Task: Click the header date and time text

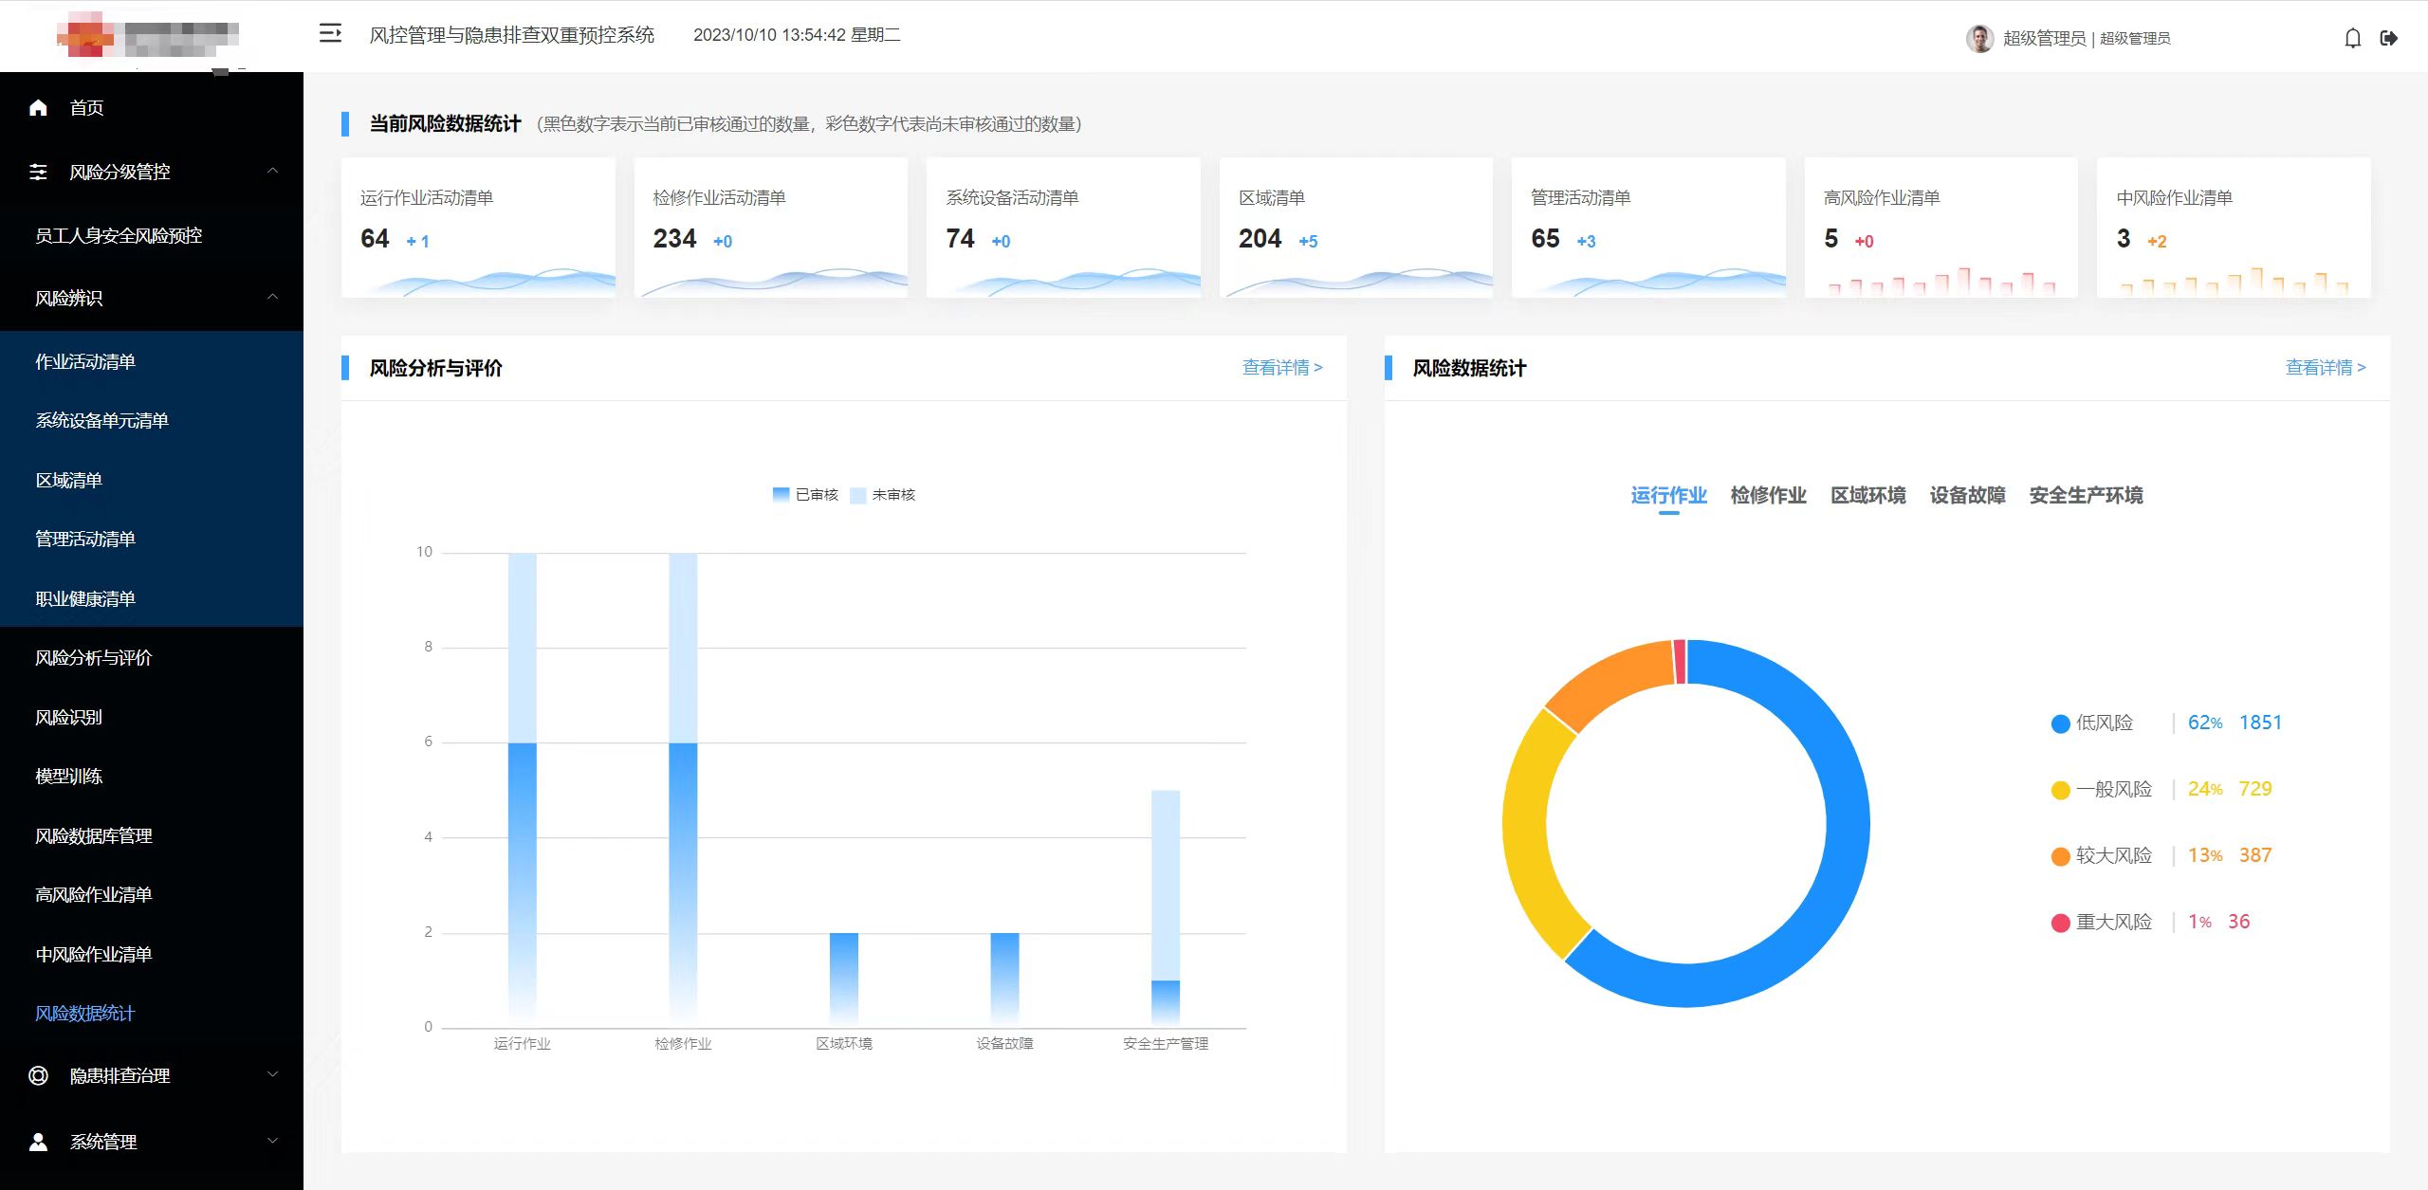Action: (797, 35)
